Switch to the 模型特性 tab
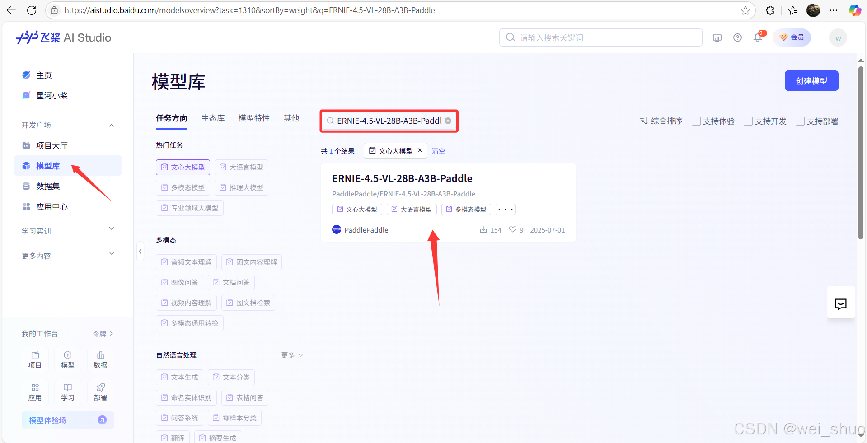This screenshot has width=867, height=443. (x=254, y=118)
